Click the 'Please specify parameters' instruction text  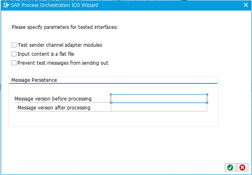65,28
